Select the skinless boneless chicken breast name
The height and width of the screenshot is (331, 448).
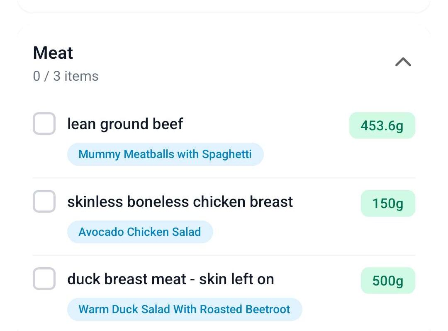coord(180,201)
